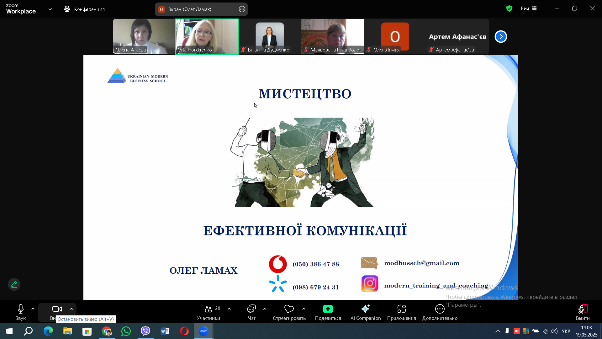Expand reactions options arrow

(304, 309)
